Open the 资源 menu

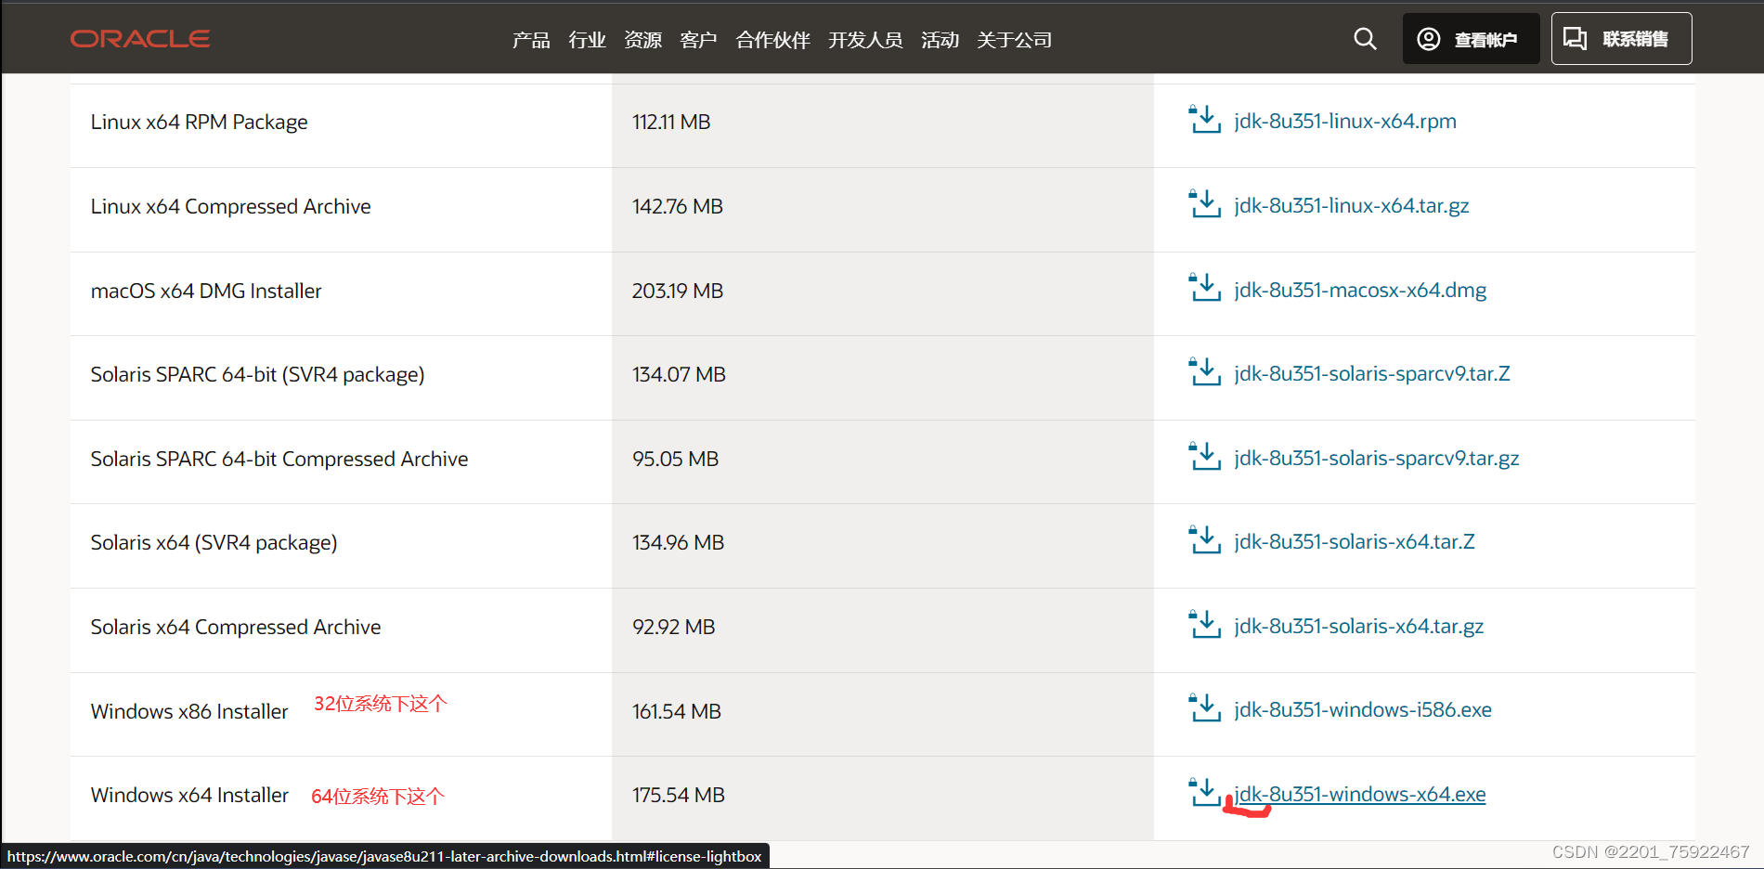[642, 40]
